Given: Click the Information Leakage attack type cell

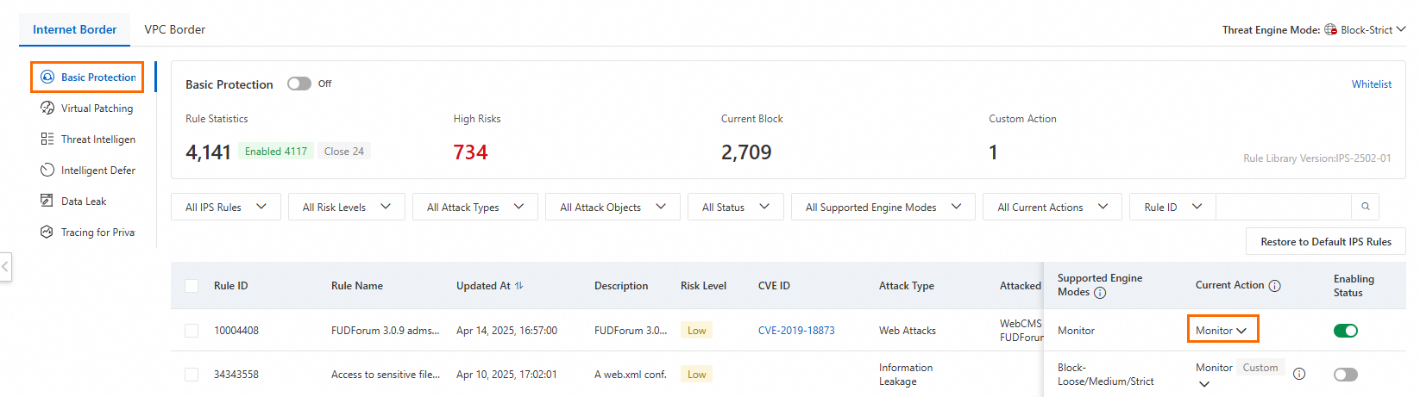Looking at the screenshot, I should [906, 375].
